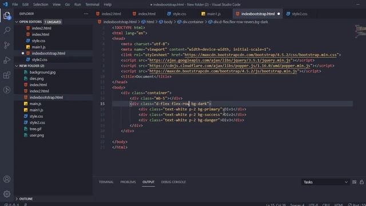Click the VS Code logo in title bar

click(x=5, y=4)
